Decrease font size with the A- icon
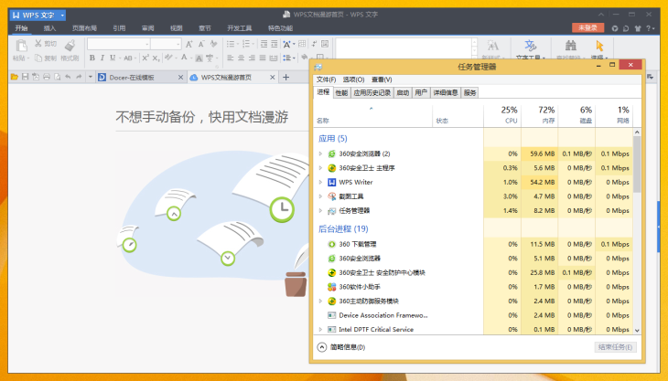This screenshot has height=381, width=668. [201, 44]
